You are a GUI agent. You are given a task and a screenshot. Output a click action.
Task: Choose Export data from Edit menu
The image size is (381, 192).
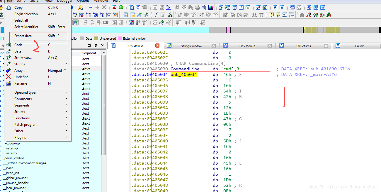point(38,36)
